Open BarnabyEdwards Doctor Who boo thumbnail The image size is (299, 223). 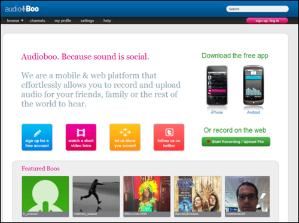pyautogui.click(x=198, y=196)
